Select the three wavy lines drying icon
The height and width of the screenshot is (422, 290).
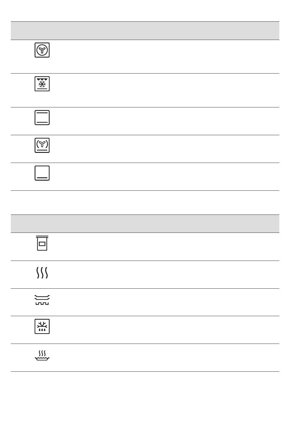[x=42, y=272]
